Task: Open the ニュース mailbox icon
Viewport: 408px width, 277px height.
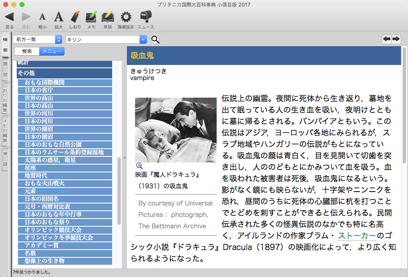Action: click(x=146, y=17)
